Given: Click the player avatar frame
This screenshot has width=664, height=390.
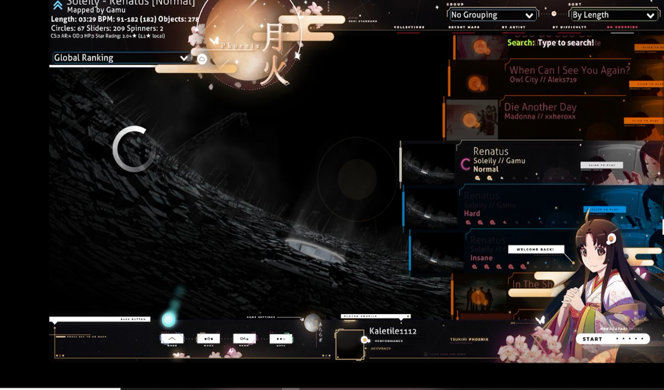Looking at the screenshot, I should tap(350, 344).
